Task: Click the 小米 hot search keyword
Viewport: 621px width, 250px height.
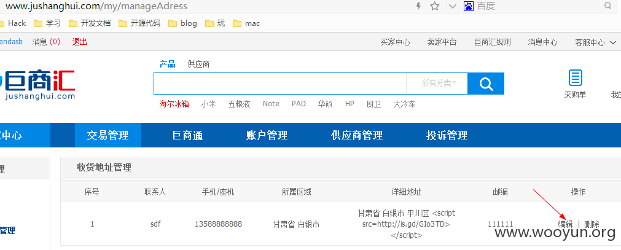Action: coord(208,104)
